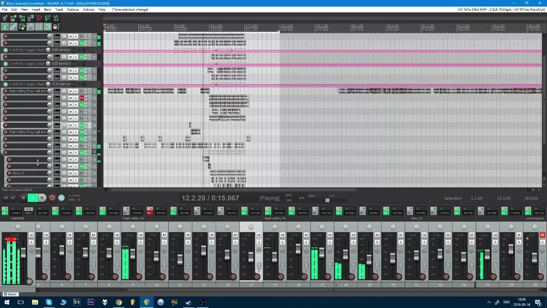547x308 pixels.
Task: Click the undo icon in the toolbar
Action: [x=39, y=18]
